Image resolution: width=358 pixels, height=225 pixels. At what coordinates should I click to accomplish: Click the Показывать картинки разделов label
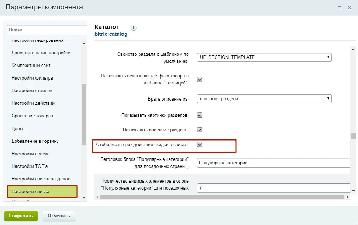click(x=155, y=115)
